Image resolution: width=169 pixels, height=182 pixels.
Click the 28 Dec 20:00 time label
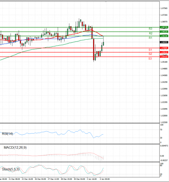[x=66, y=179]
